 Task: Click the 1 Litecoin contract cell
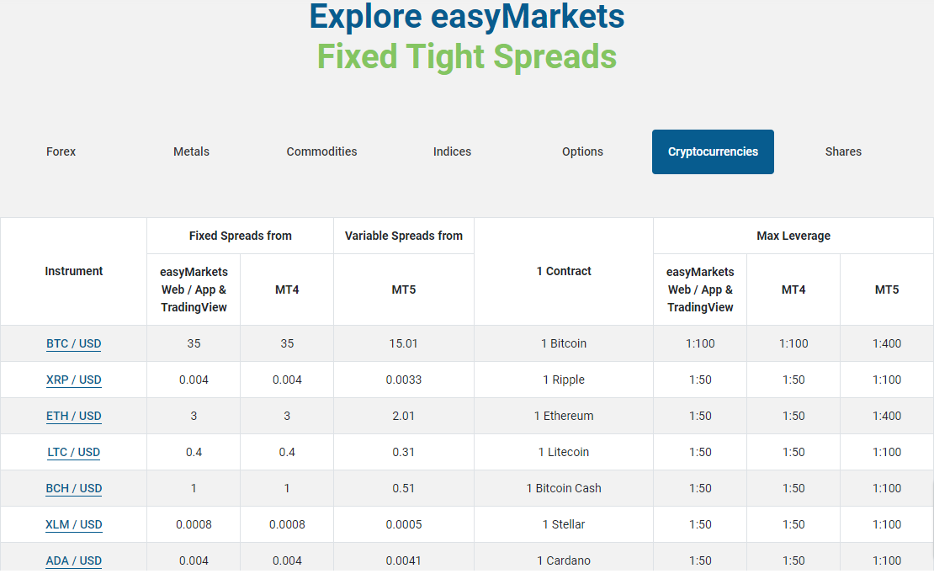coord(564,452)
